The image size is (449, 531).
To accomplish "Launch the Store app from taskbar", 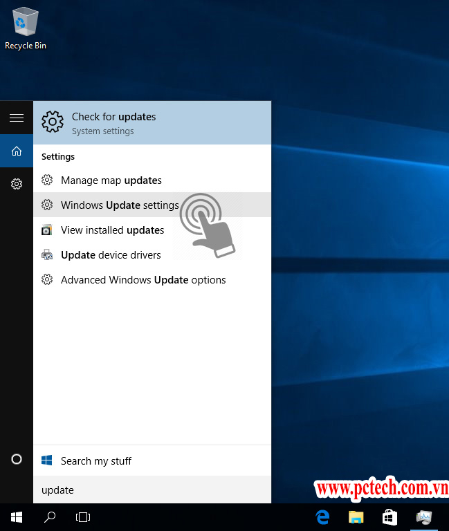I will point(390,516).
